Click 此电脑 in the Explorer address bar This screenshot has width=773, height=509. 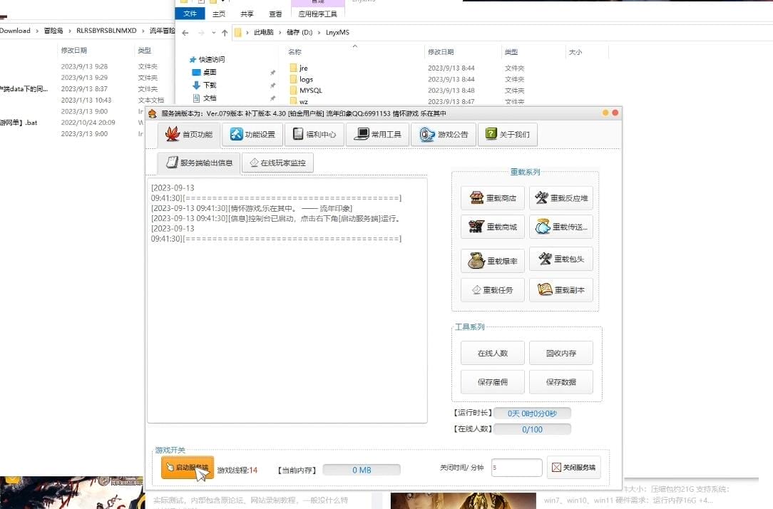click(263, 33)
